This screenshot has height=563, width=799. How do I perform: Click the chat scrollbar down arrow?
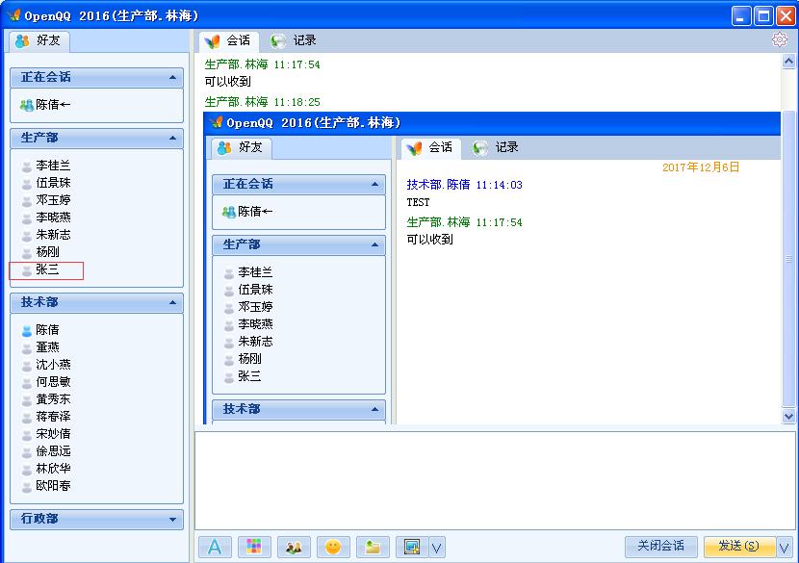788,417
